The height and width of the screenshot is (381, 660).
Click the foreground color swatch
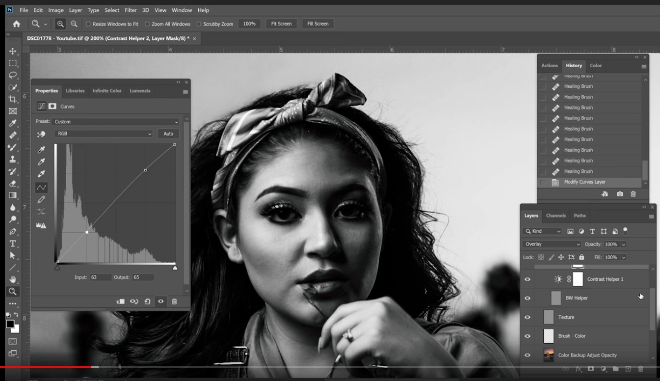(x=10, y=324)
